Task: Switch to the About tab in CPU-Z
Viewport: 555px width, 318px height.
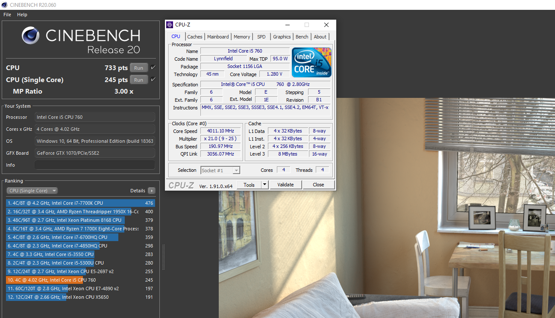Action: tap(320, 37)
